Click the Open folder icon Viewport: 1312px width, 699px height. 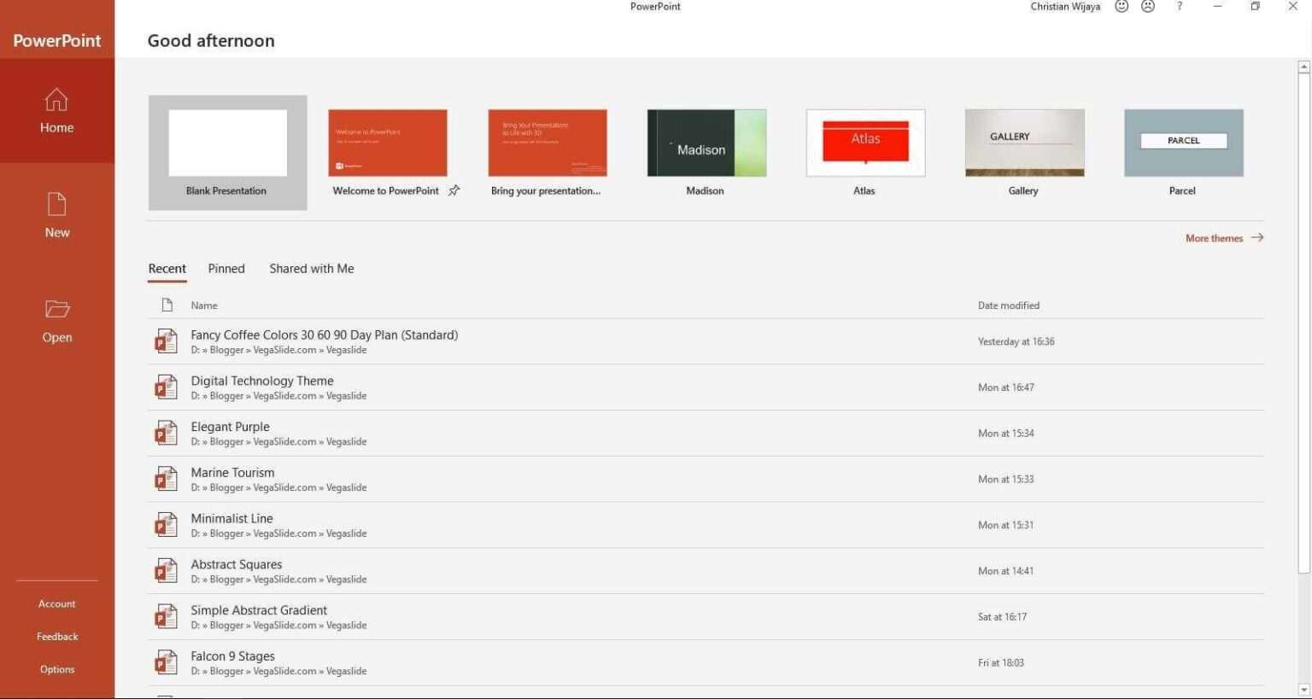point(56,310)
